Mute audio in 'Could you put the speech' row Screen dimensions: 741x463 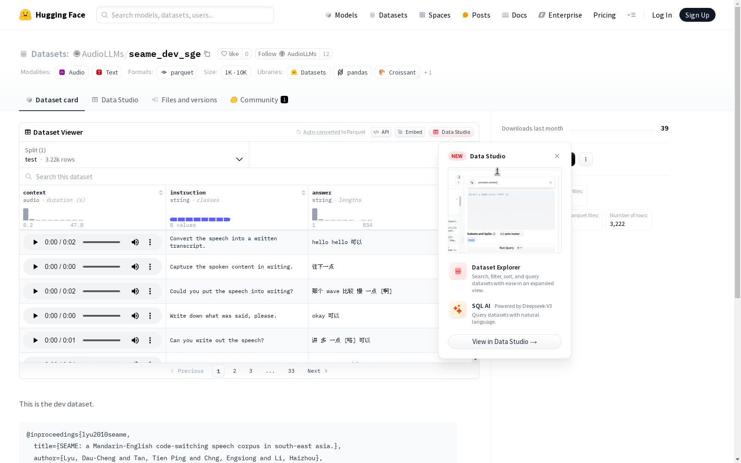[135, 291]
